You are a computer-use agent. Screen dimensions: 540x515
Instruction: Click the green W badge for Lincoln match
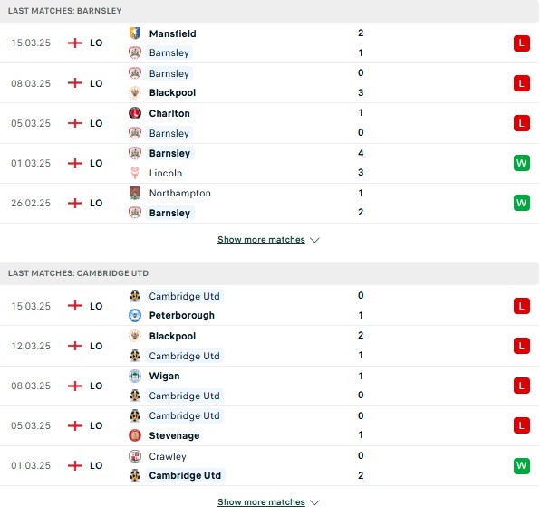point(521,163)
